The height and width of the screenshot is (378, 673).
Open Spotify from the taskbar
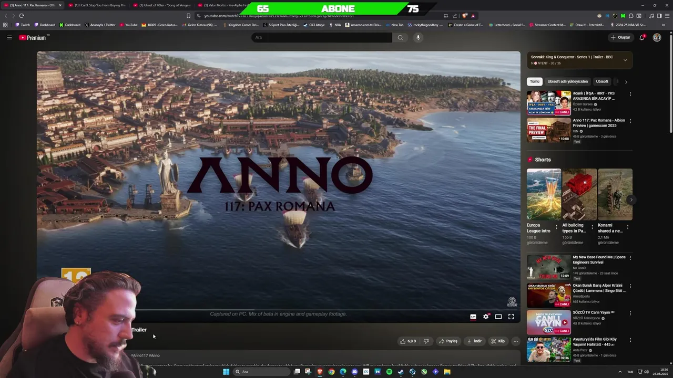tap(389, 372)
